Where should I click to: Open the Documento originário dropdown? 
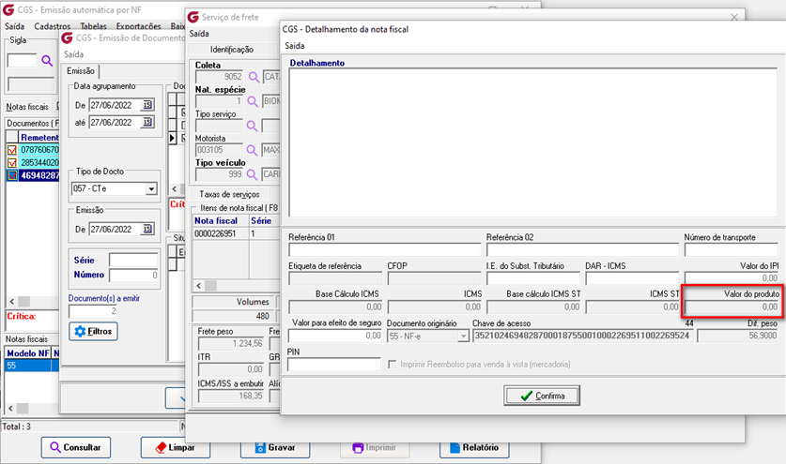point(463,337)
